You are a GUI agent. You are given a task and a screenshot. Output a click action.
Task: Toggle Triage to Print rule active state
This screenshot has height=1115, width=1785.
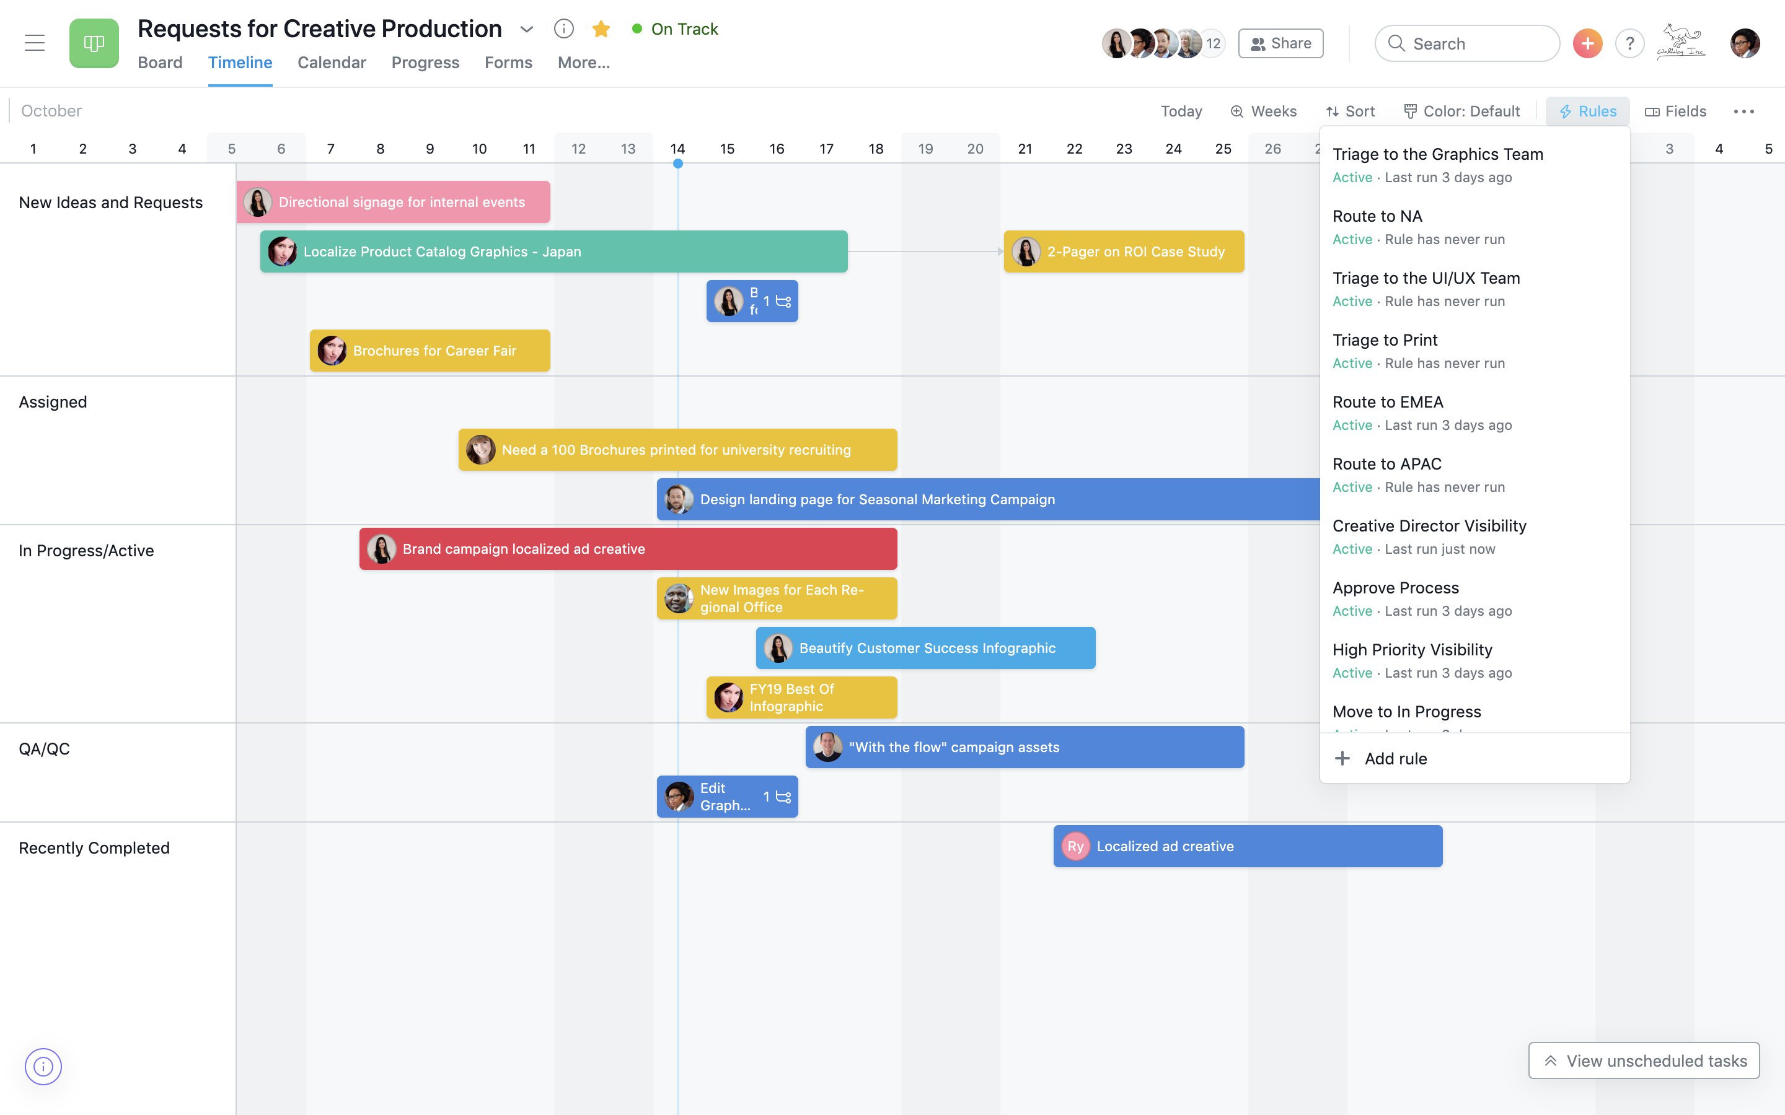point(1352,362)
